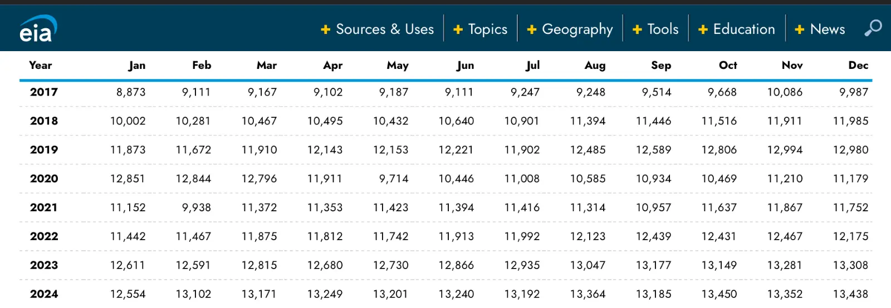This screenshot has width=891, height=308.
Task: Select the 2017 row label
Action: pos(44,92)
